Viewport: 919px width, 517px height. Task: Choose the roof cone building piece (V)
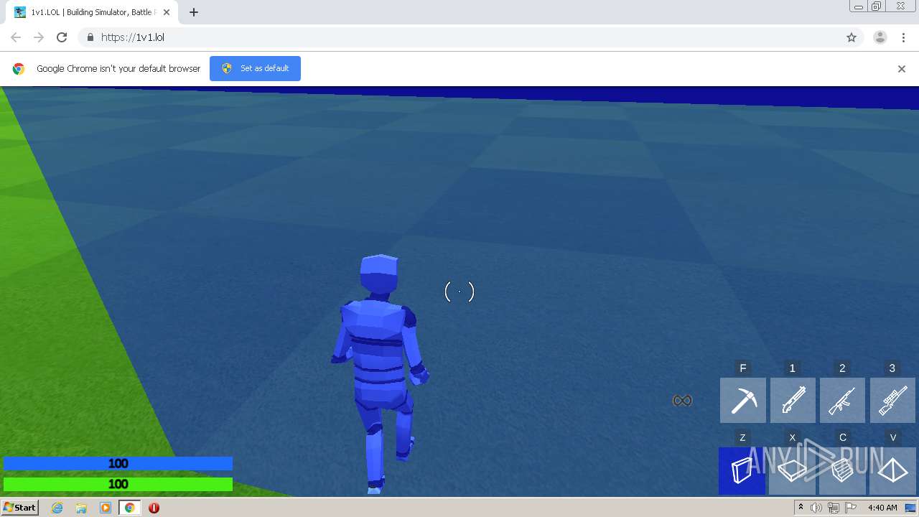coord(892,471)
